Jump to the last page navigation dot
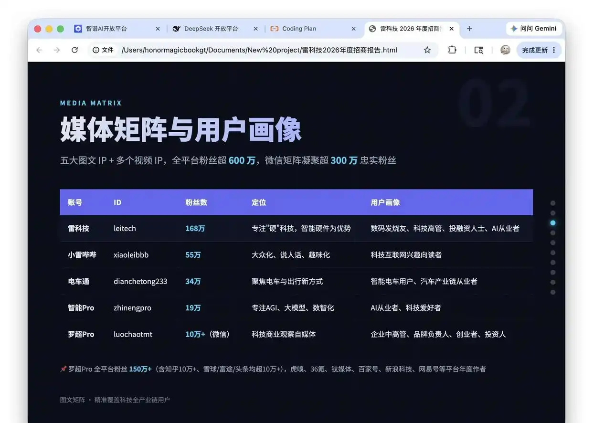593x423 pixels. (553, 292)
